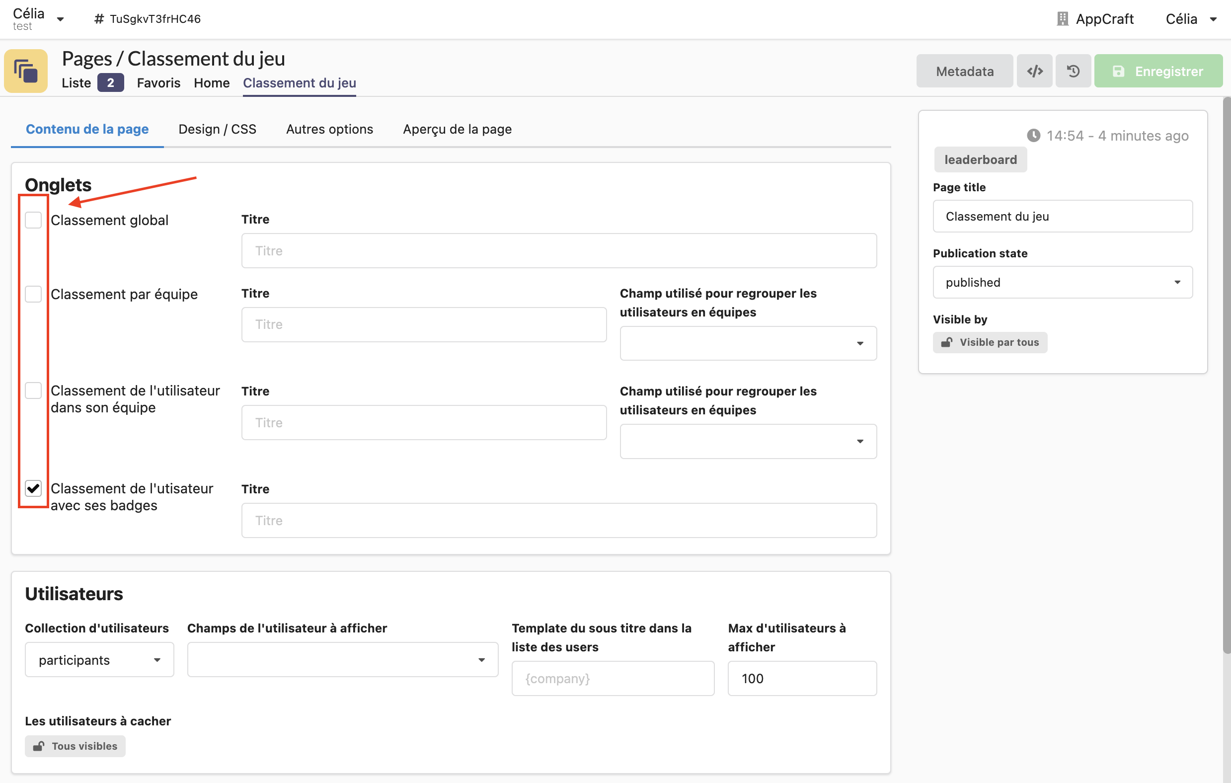Toggle Classement de l'utilisateur avec ses badges
Screen dimensions: 1231x783
tap(33, 488)
